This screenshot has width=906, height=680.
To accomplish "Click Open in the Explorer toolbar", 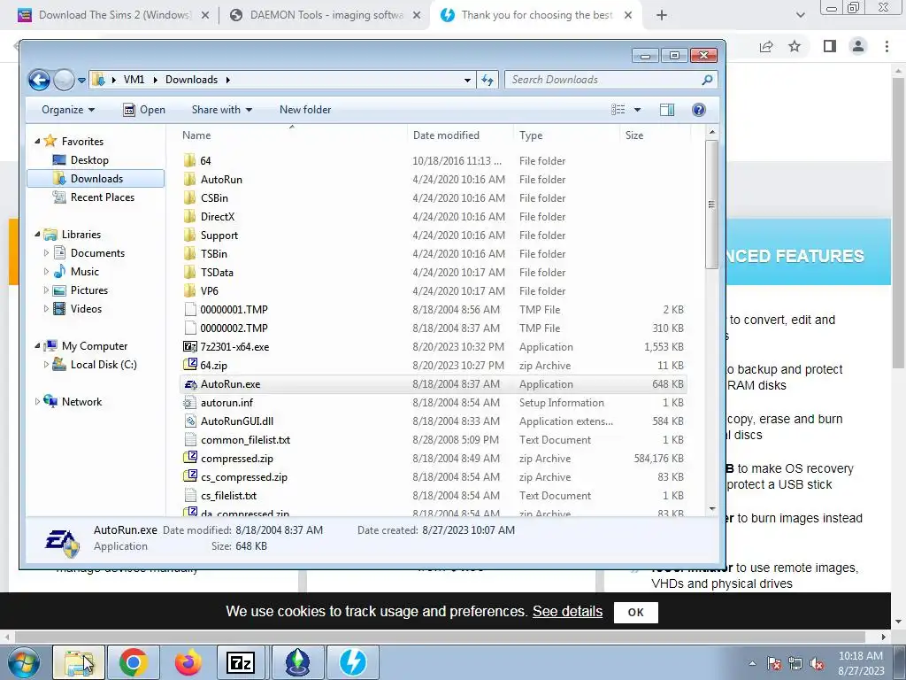I will (144, 109).
